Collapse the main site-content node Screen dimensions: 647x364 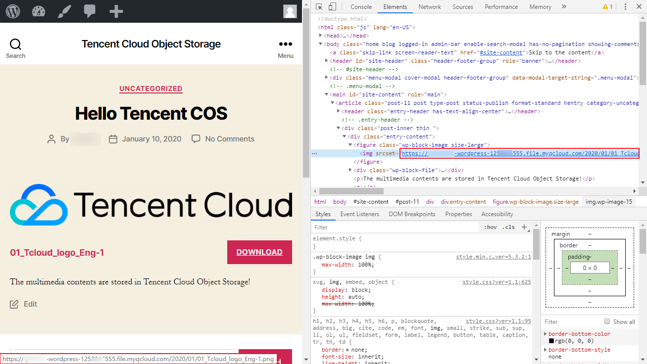[327, 94]
